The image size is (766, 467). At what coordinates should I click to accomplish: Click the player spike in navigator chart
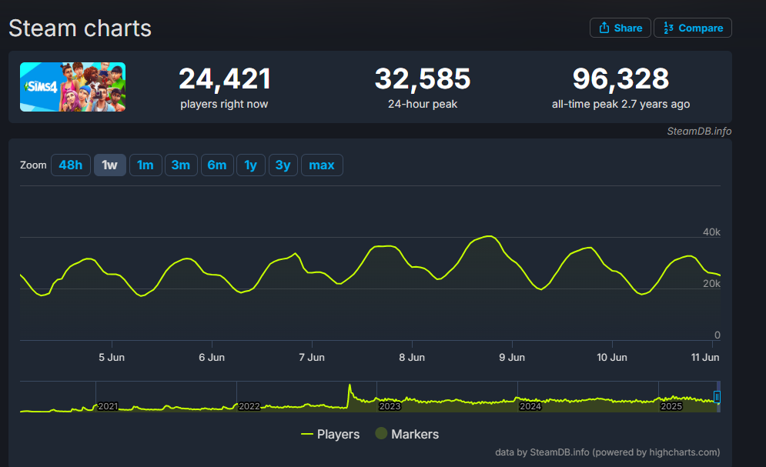pyautogui.click(x=350, y=388)
